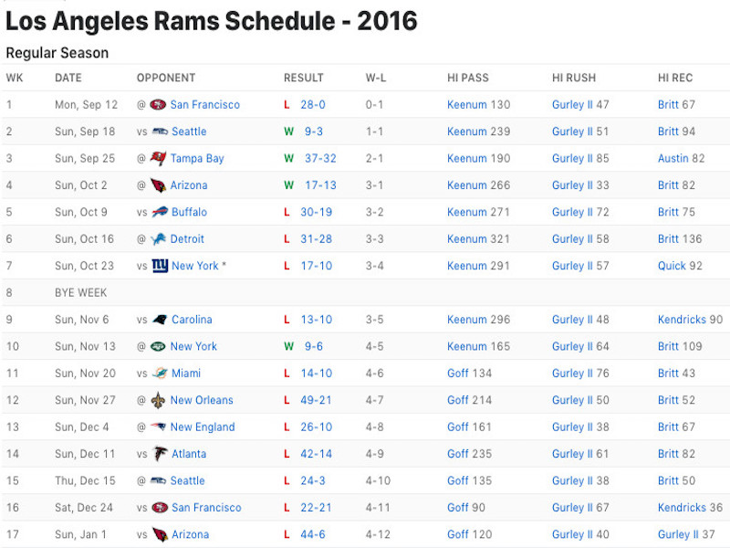
Task: Click the Dolphins logo beside Miami
Action: (x=161, y=374)
